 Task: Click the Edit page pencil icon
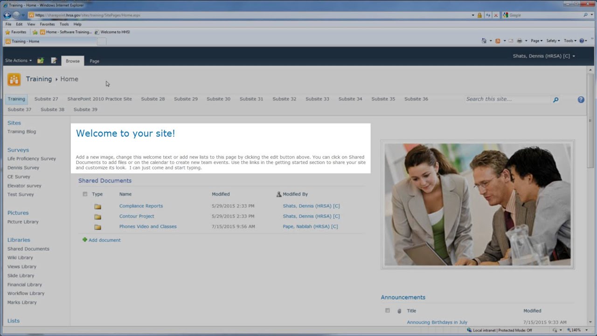(x=54, y=61)
